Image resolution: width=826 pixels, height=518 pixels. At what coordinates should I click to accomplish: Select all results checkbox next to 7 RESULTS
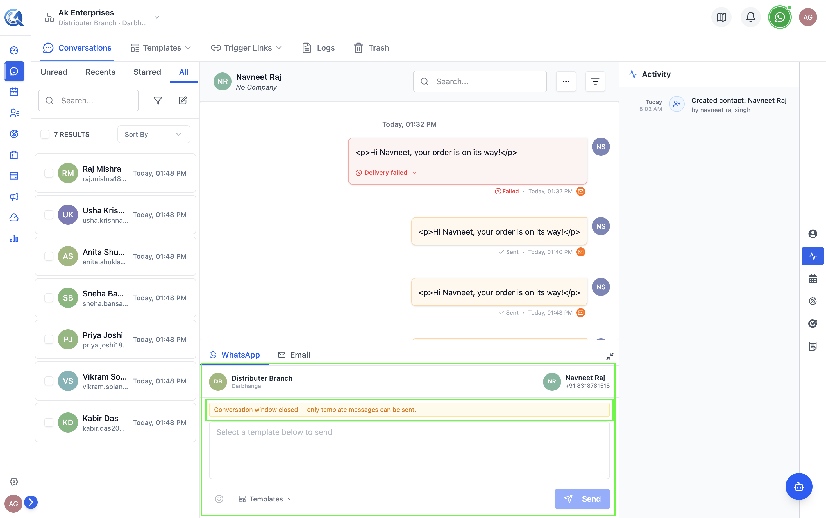(45, 134)
